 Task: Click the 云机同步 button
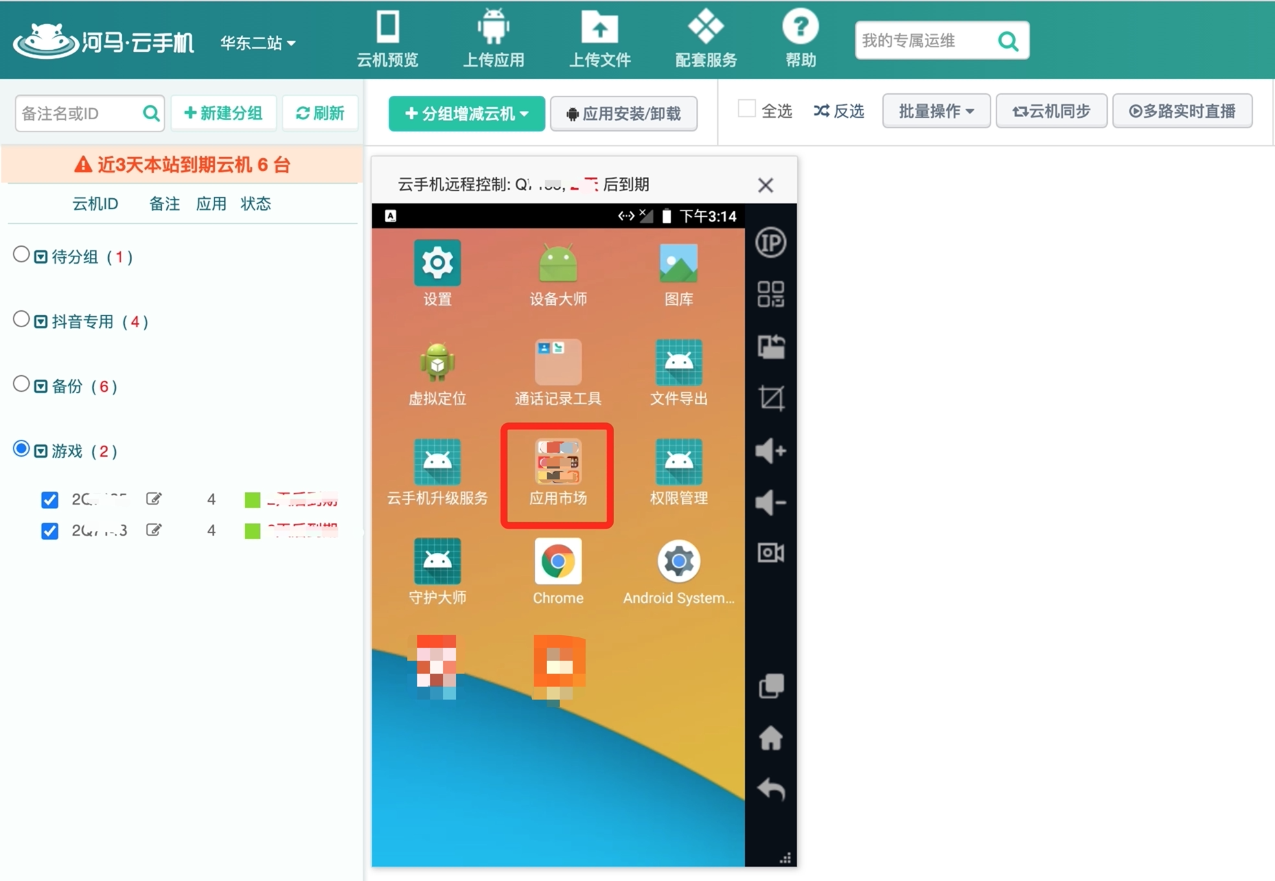[x=1051, y=111]
